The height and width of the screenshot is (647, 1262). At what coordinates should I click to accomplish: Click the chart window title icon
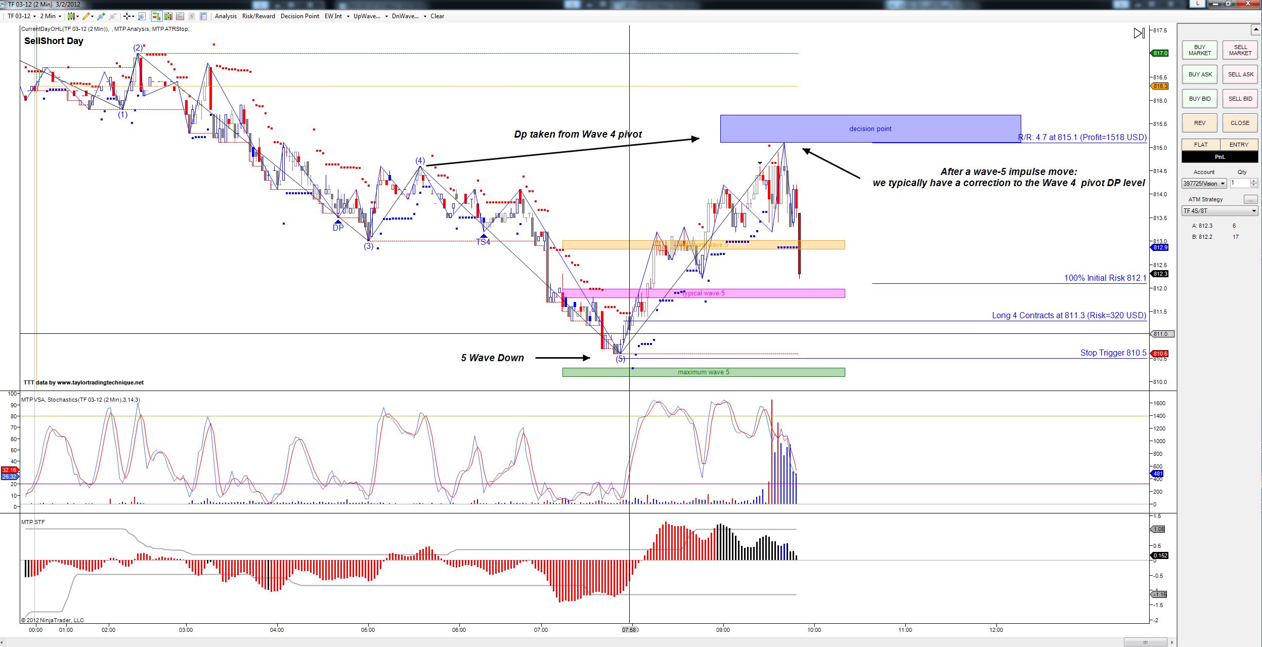(4, 4)
